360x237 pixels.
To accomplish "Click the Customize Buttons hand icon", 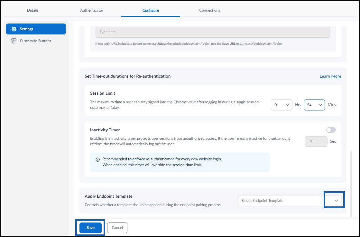I will (x=14, y=41).
